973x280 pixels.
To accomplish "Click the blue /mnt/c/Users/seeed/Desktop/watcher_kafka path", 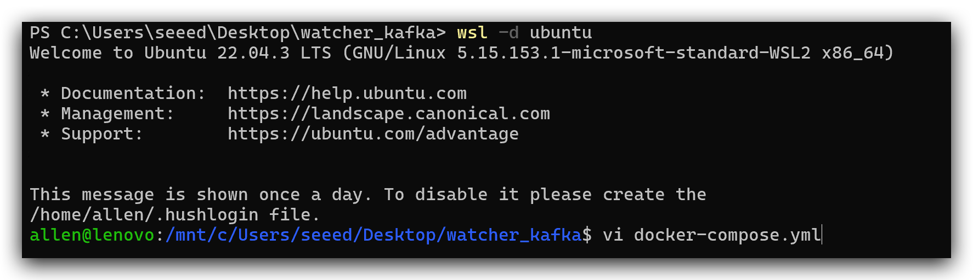I will 373,235.
